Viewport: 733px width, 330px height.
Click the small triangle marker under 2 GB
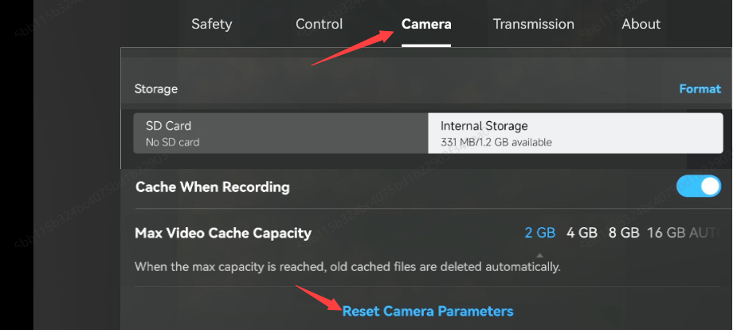point(540,255)
